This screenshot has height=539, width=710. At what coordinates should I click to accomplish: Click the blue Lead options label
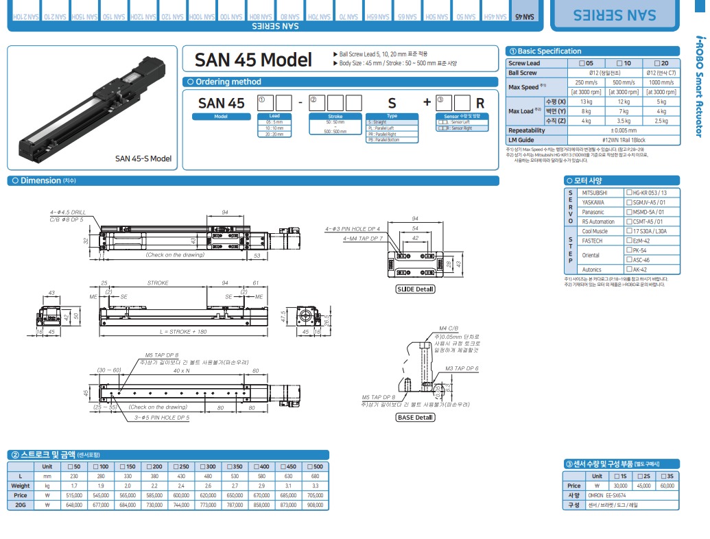(x=274, y=116)
